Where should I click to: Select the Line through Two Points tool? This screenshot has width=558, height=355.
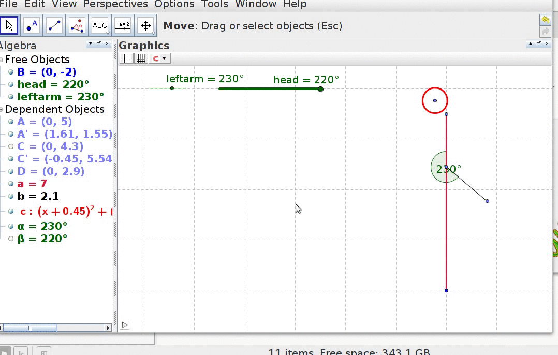point(54,25)
